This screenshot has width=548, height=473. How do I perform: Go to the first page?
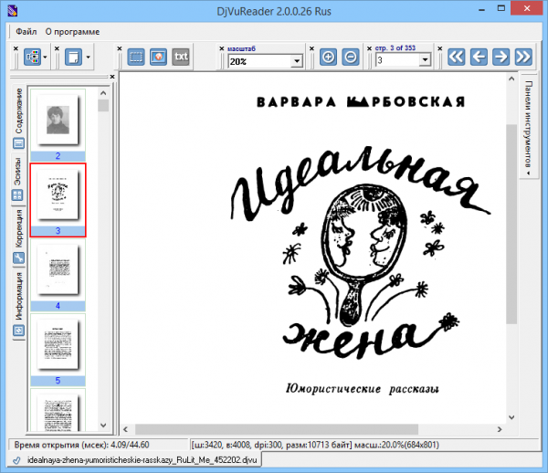coord(456,57)
